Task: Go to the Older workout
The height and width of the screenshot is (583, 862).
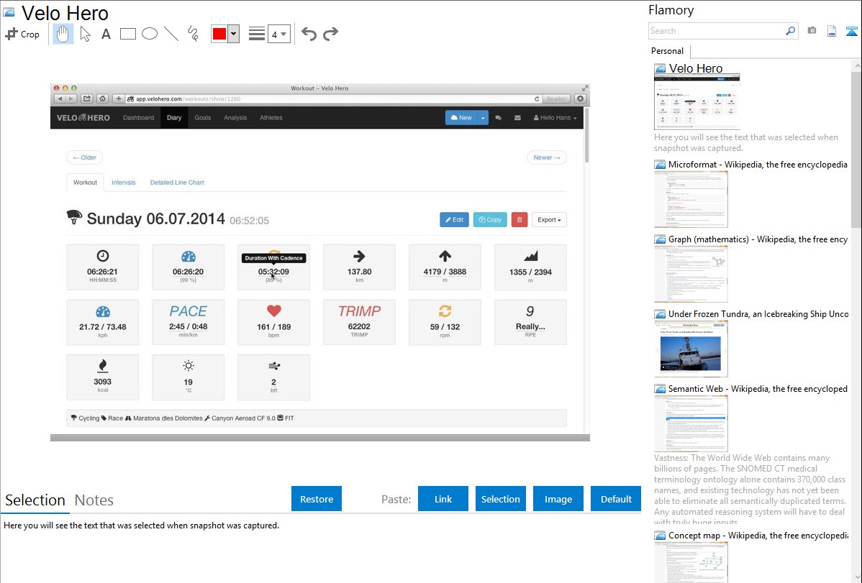Action: point(85,157)
